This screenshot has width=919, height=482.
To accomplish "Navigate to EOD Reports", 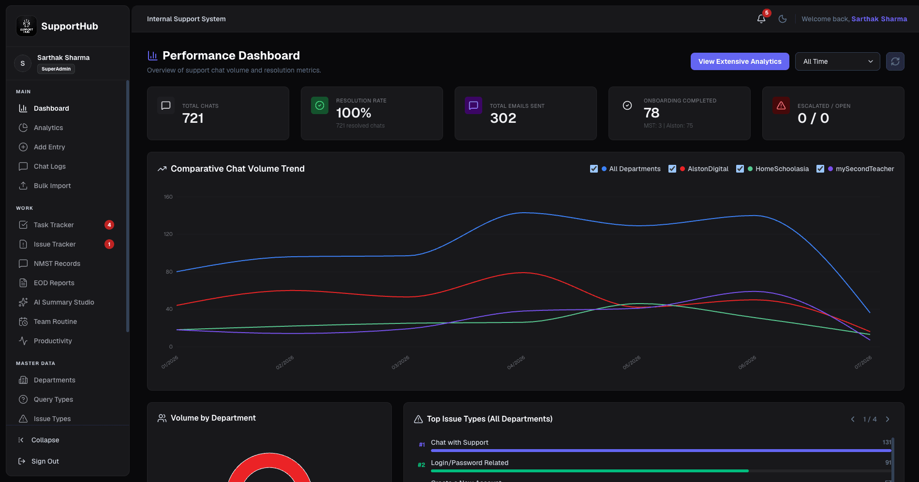I will (68, 283).
